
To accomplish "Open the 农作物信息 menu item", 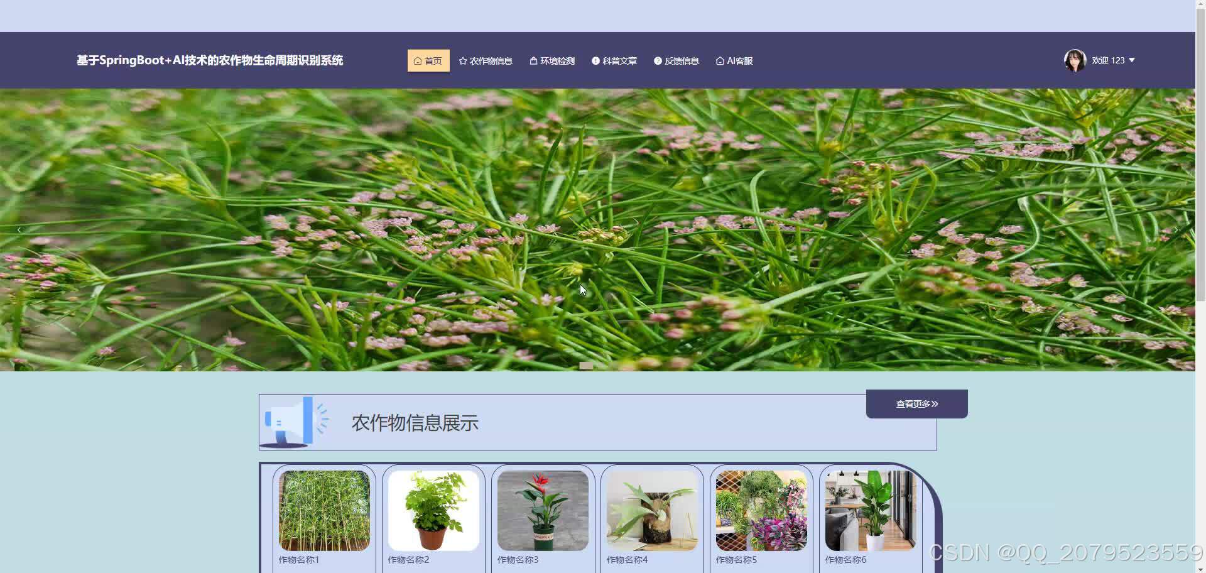I will point(491,60).
